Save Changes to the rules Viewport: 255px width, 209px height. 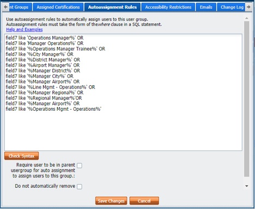click(111, 201)
